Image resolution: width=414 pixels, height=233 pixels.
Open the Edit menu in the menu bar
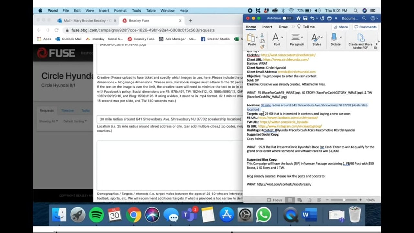[77, 11]
